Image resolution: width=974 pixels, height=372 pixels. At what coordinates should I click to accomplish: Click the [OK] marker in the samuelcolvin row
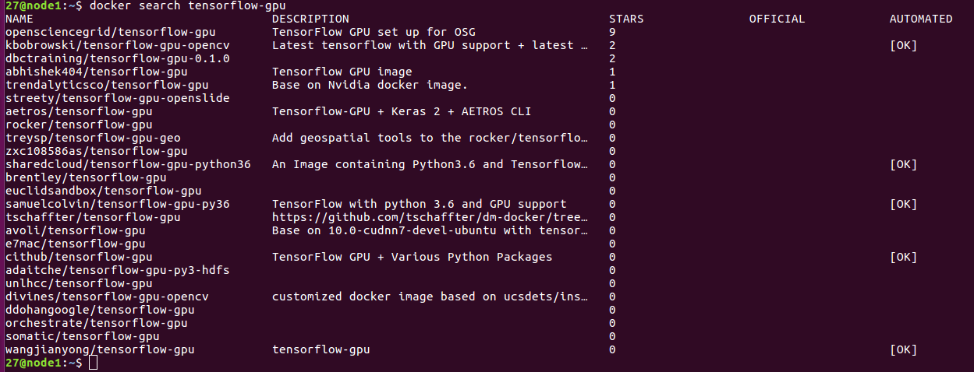(903, 204)
